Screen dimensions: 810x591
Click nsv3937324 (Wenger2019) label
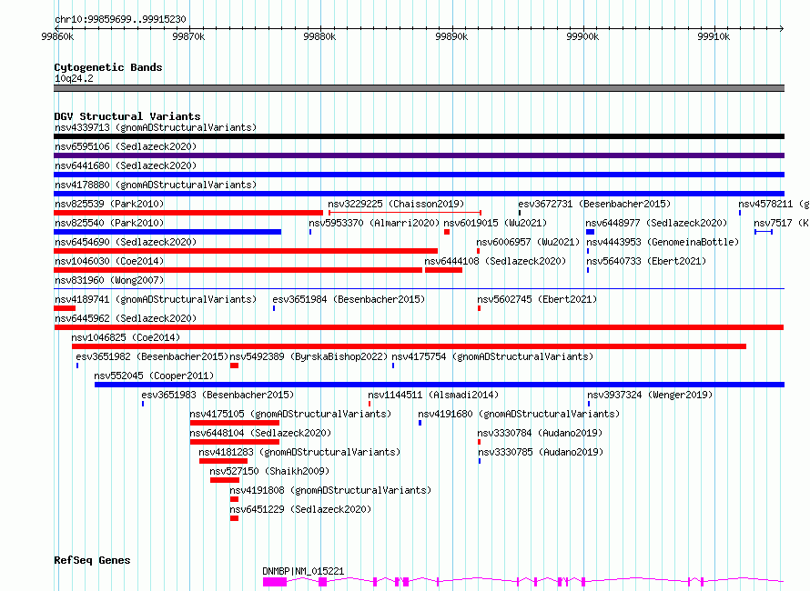pyautogui.click(x=650, y=395)
